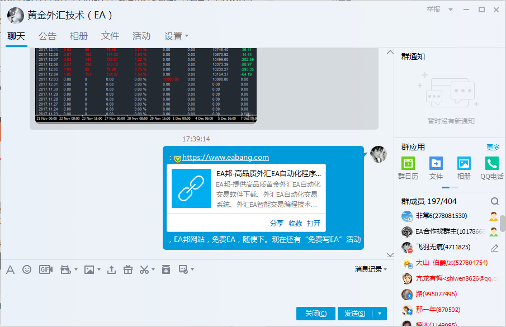This screenshot has width=506, height=327.
Task: Click 打开 on the link card
Action: click(314, 223)
